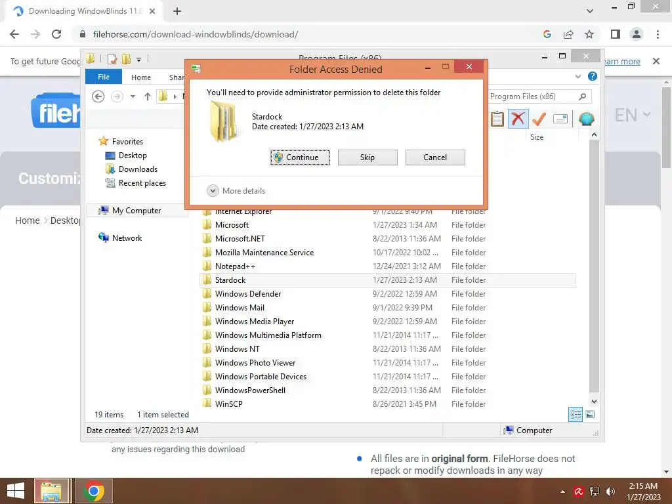This screenshot has height=504, width=672.
Task: Open Desktop in the navigation pane
Action: 133,156
